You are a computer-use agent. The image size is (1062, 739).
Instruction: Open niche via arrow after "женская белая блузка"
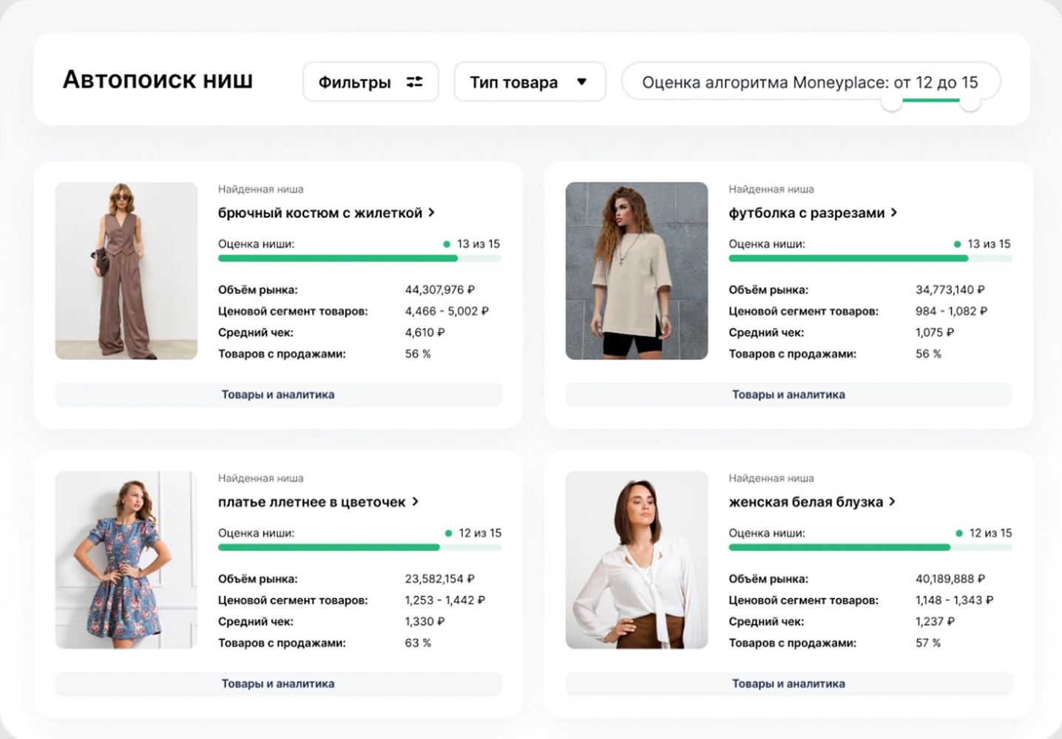[893, 501]
